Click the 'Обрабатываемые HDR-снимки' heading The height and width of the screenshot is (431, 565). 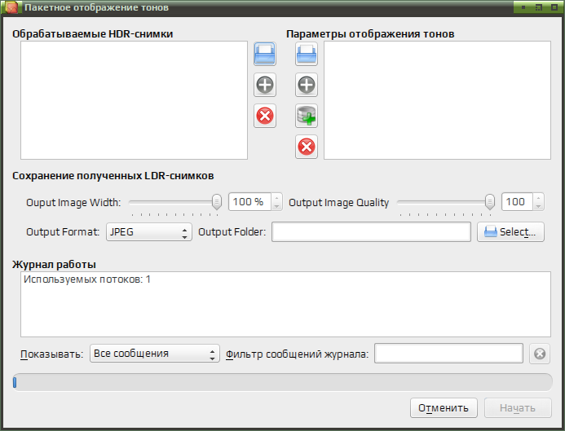[93, 34]
